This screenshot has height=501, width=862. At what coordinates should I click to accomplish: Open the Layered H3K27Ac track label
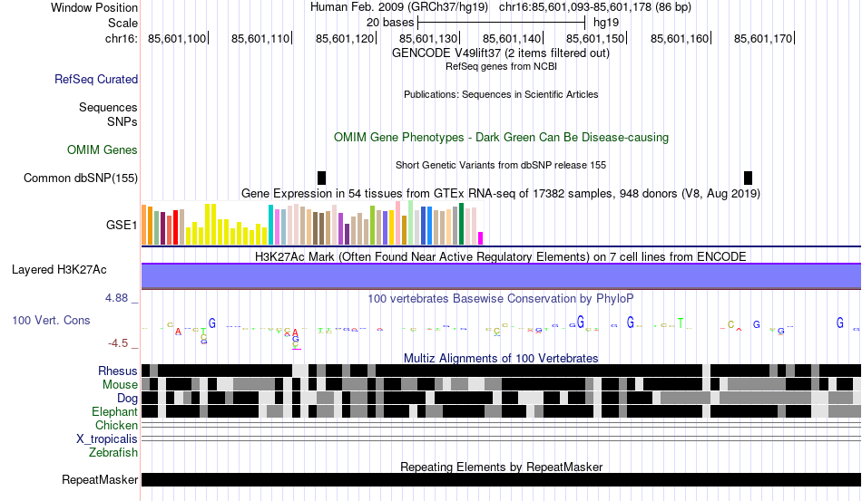pos(59,269)
